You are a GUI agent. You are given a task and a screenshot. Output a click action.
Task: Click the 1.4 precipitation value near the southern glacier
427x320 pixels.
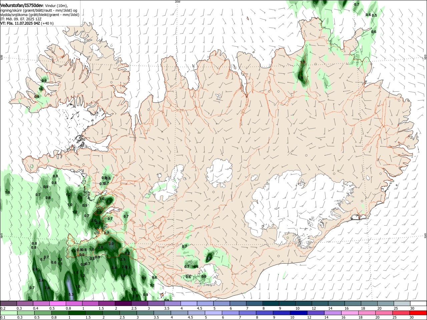pos(196,267)
